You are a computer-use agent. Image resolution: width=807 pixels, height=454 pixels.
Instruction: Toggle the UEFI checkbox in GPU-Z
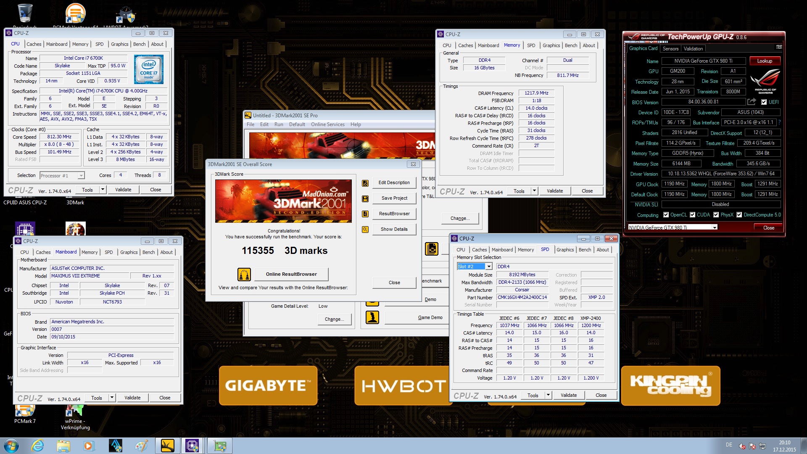[764, 102]
